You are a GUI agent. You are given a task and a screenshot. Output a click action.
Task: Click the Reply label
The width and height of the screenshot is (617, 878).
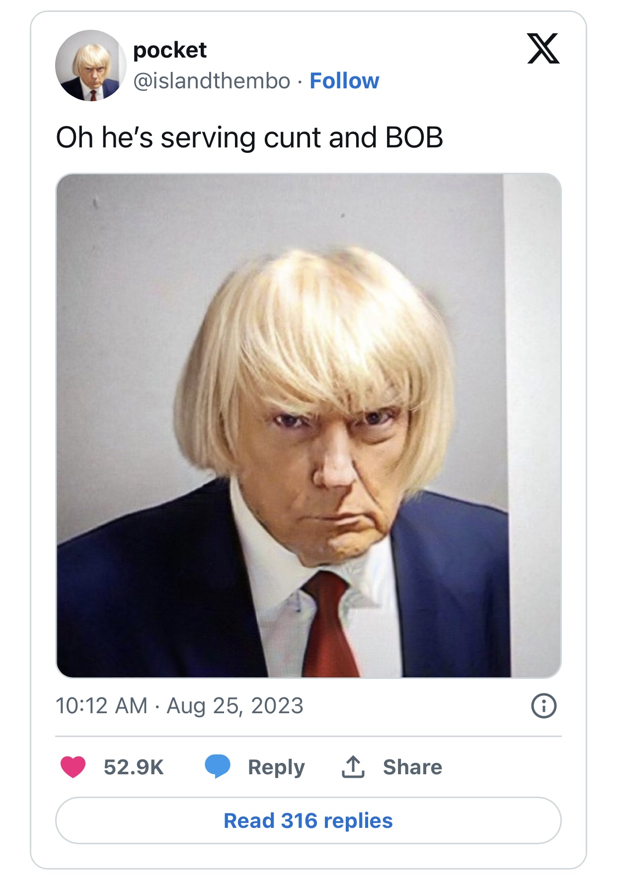click(276, 767)
